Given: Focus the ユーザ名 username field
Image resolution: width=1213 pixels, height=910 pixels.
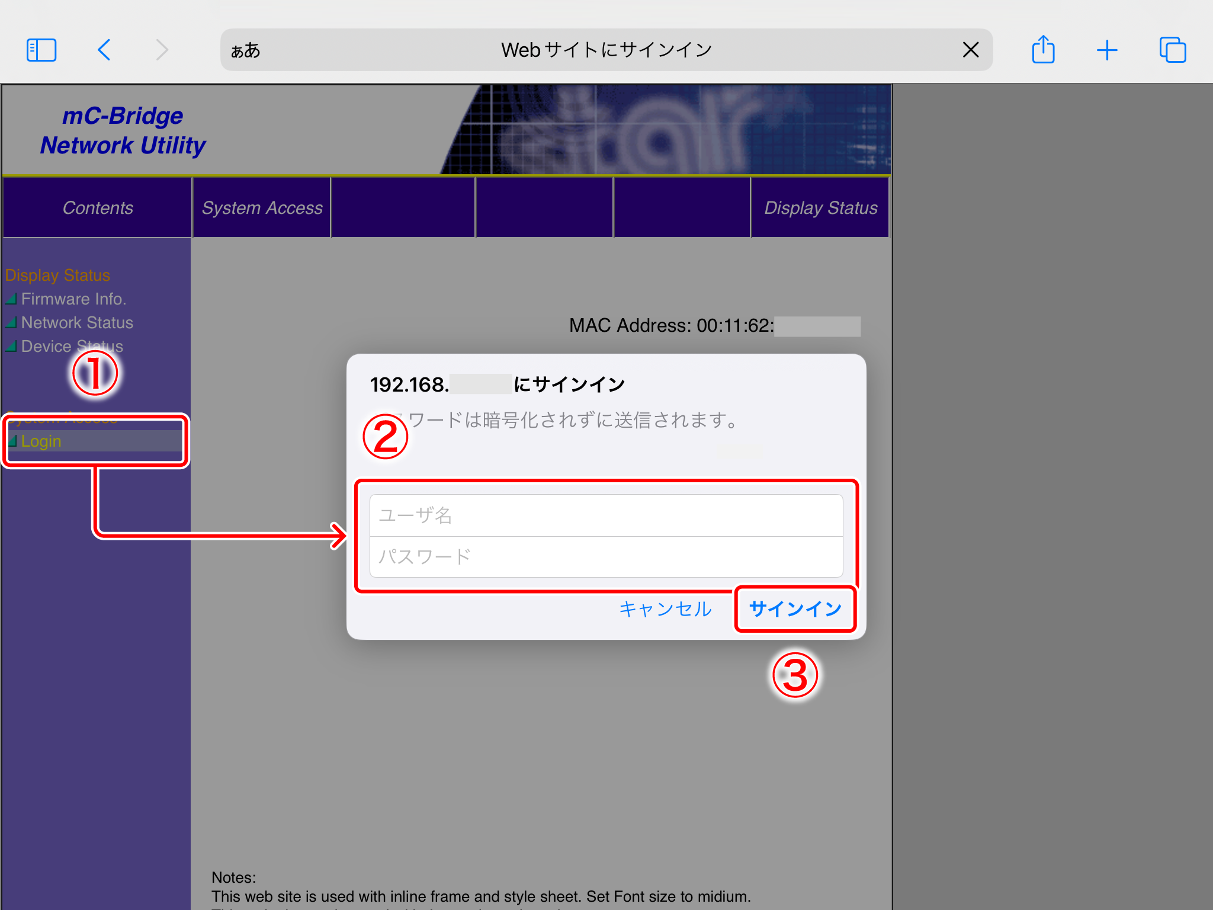Looking at the screenshot, I should coord(606,515).
